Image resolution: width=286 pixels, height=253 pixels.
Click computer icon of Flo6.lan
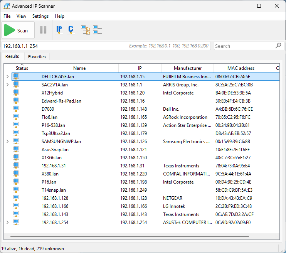click(x=16, y=117)
